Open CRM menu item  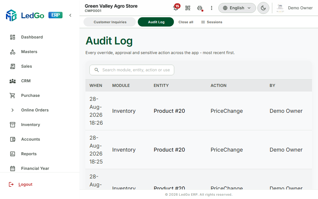[26, 81]
